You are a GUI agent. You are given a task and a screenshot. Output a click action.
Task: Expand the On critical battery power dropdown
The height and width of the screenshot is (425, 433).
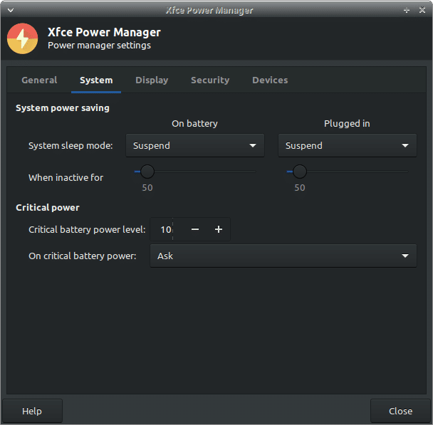[283, 256]
